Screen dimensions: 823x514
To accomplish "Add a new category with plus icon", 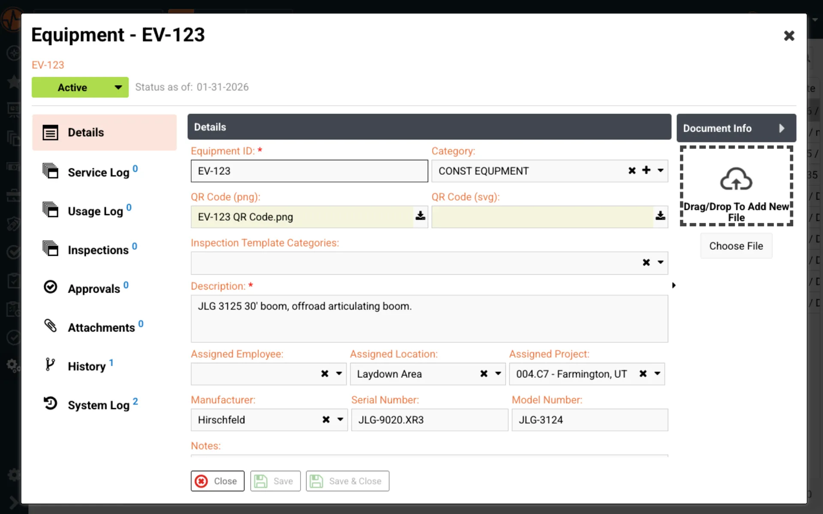I will pos(646,170).
